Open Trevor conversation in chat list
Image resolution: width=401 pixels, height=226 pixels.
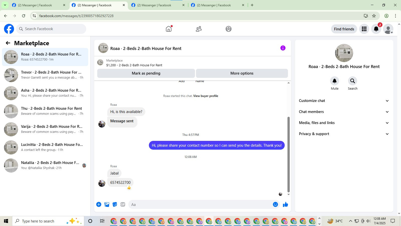(45, 75)
